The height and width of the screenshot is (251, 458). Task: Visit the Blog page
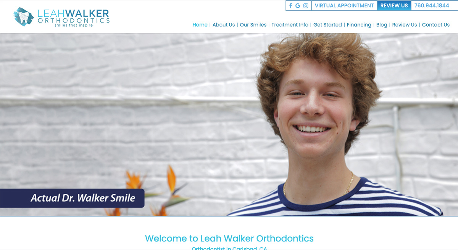click(382, 25)
